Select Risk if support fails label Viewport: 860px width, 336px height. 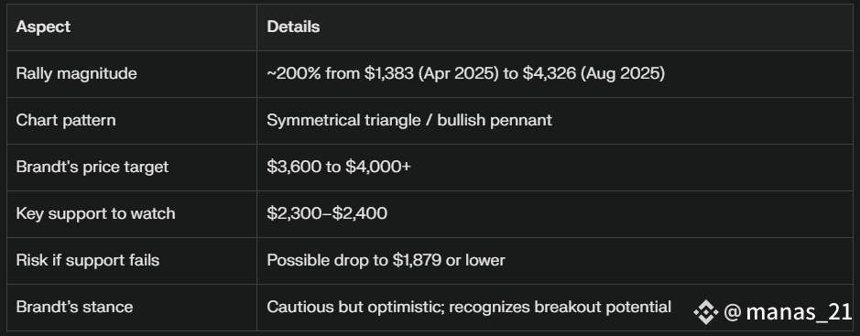point(88,260)
